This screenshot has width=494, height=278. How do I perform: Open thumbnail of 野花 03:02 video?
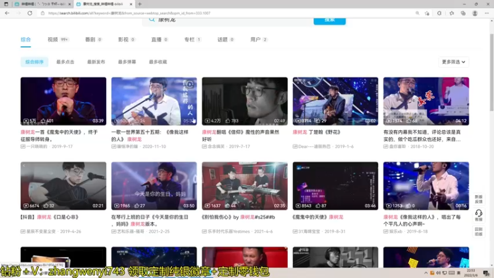[x=335, y=101]
